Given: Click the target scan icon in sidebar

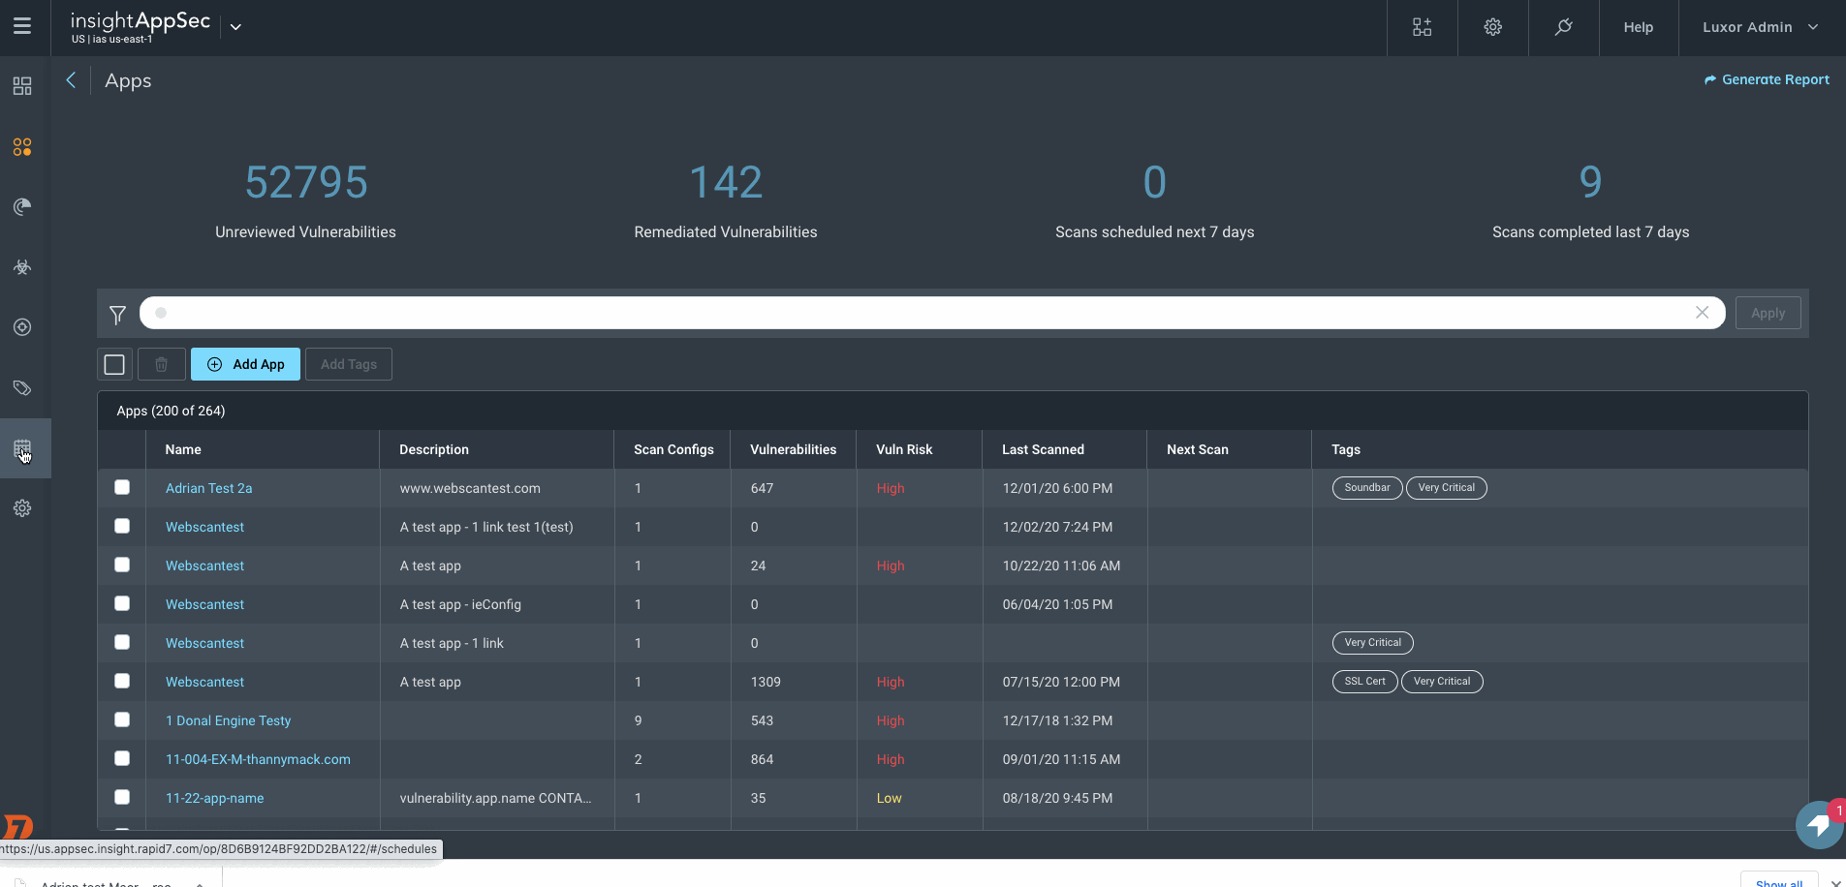Looking at the screenshot, I should 22,327.
